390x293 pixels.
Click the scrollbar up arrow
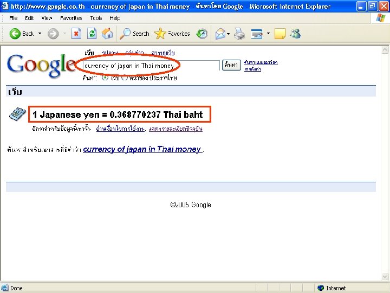[385, 50]
